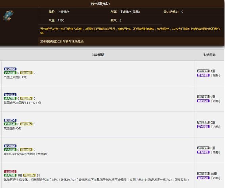Screen dimensions: 225x188
Task: Click 突破重数 badge showing 1重
Action: click(x=203, y=71)
